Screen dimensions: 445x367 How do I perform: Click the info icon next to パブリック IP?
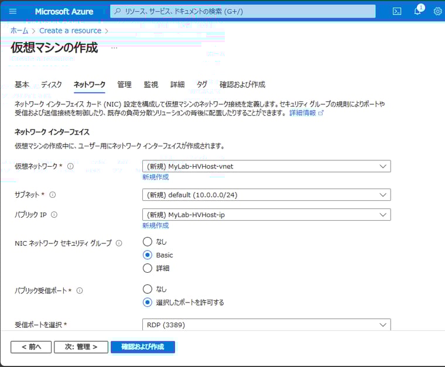54,215
